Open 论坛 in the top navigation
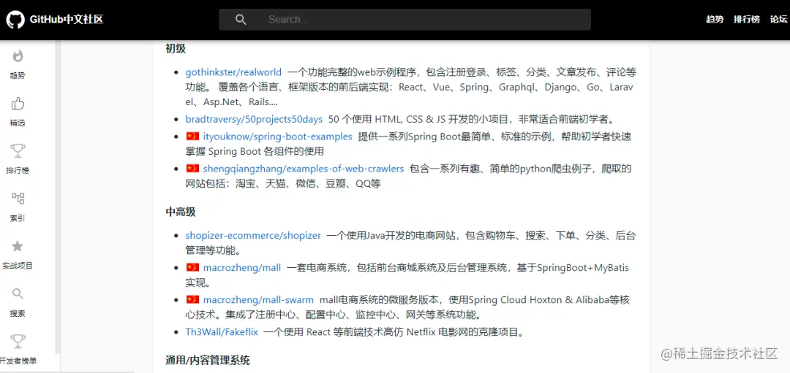The width and height of the screenshot is (790, 373). (778, 20)
